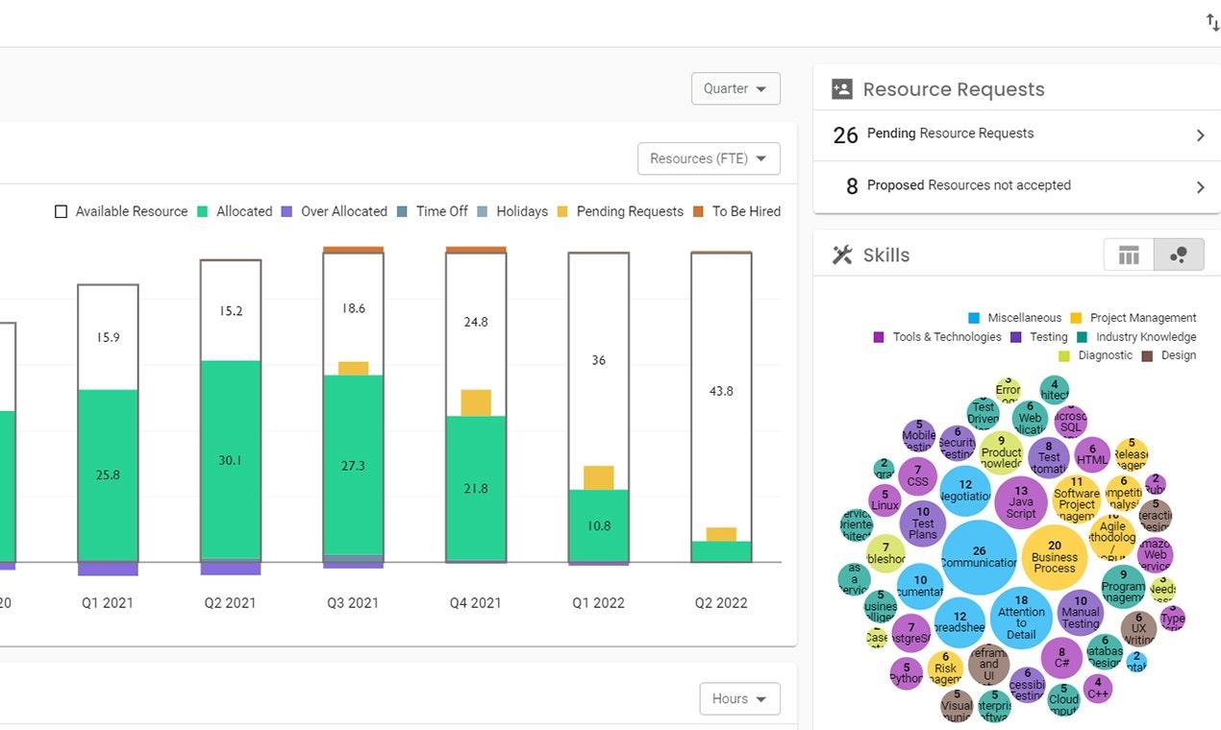This screenshot has height=730, width=1221.
Task: Open the Resources (FTE) dropdown
Action: coord(709,158)
